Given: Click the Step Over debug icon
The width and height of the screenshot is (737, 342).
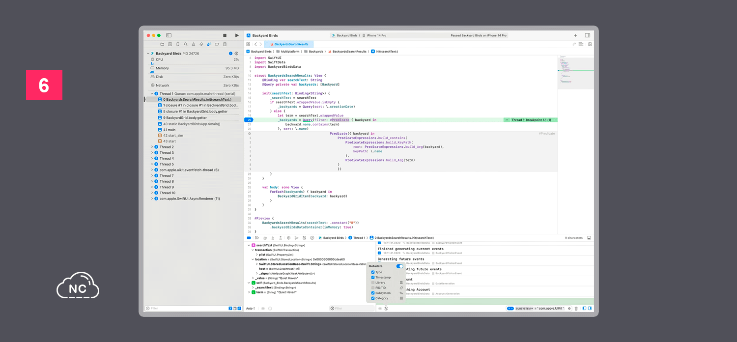Looking at the screenshot, I should click(265, 238).
